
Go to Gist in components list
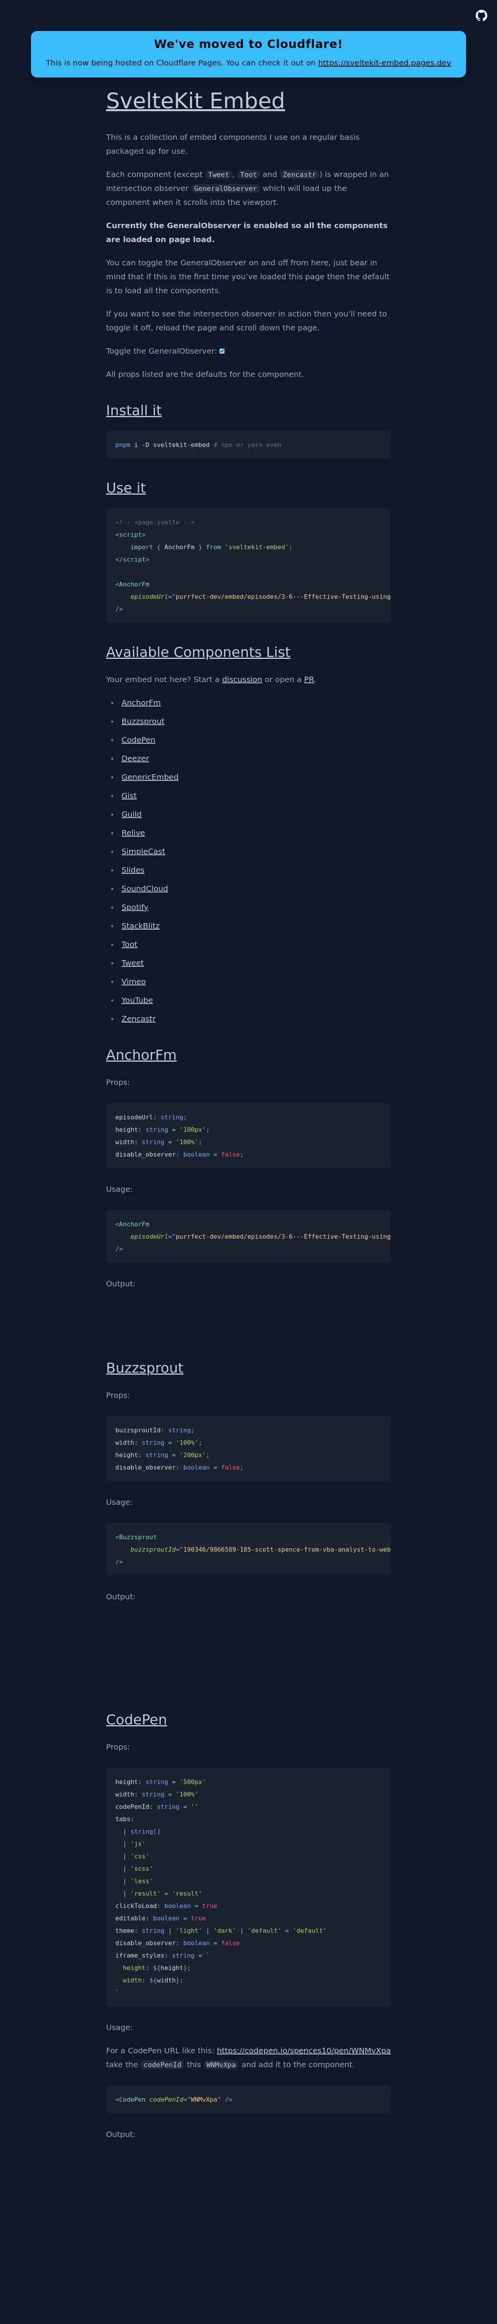point(129,796)
